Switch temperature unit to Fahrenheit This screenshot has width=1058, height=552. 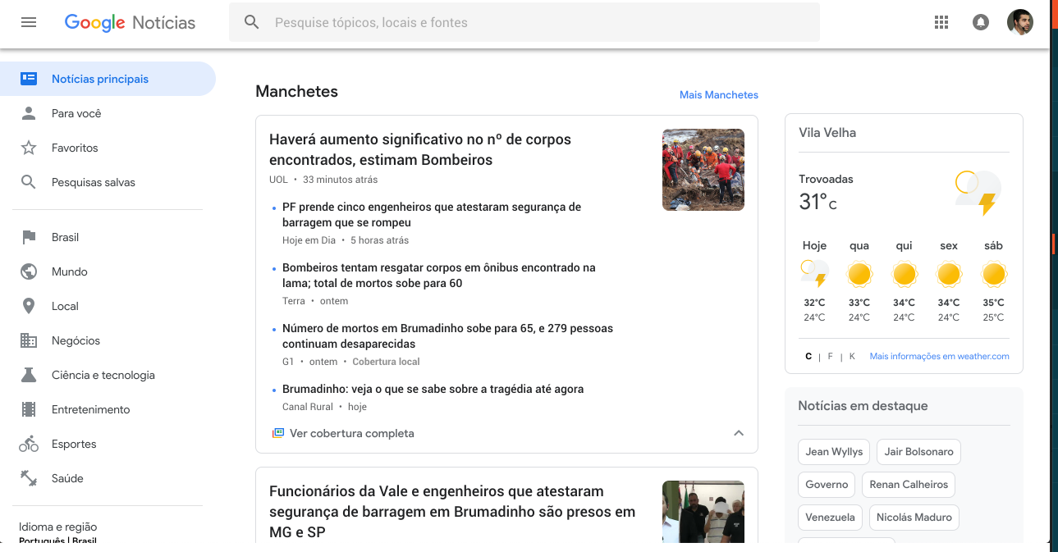[x=830, y=357]
